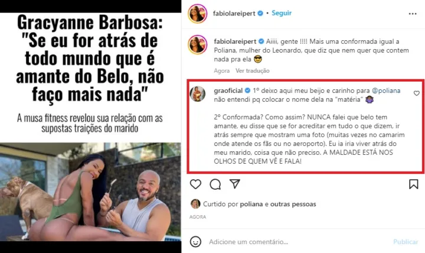This screenshot has width=425, height=253.
Task: Like the post with the heart icon
Action: click(195, 184)
